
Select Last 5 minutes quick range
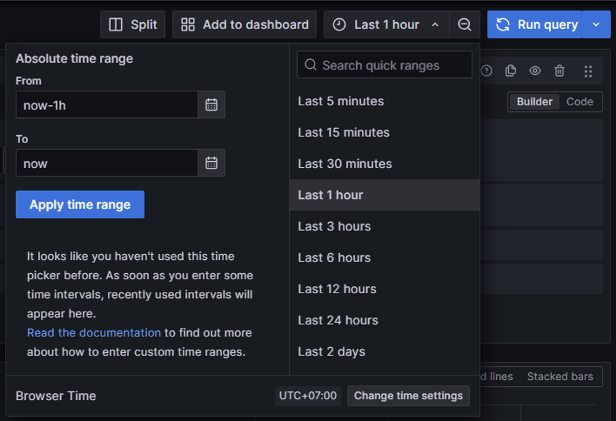click(x=341, y=102)
